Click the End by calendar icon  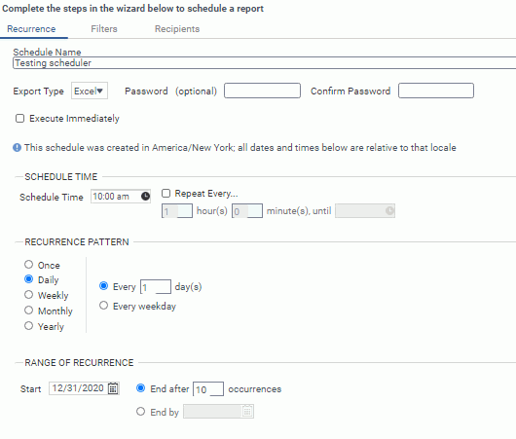coord(247,412)
